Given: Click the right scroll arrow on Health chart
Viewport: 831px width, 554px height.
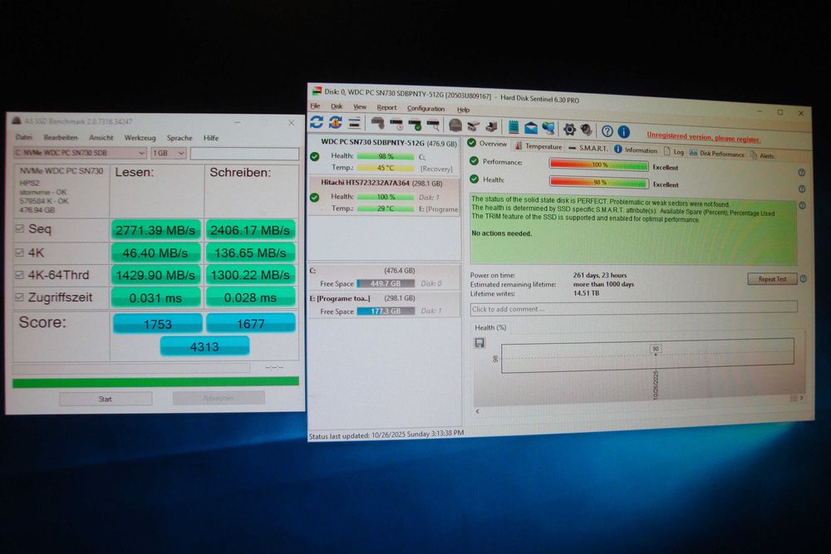Looking at the screenshot, I should pyautogui.click(x=801, y=398).
